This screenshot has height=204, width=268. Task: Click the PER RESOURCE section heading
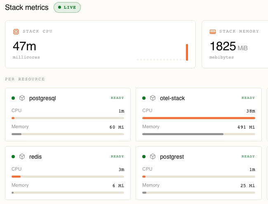click(x=25, y=79)
